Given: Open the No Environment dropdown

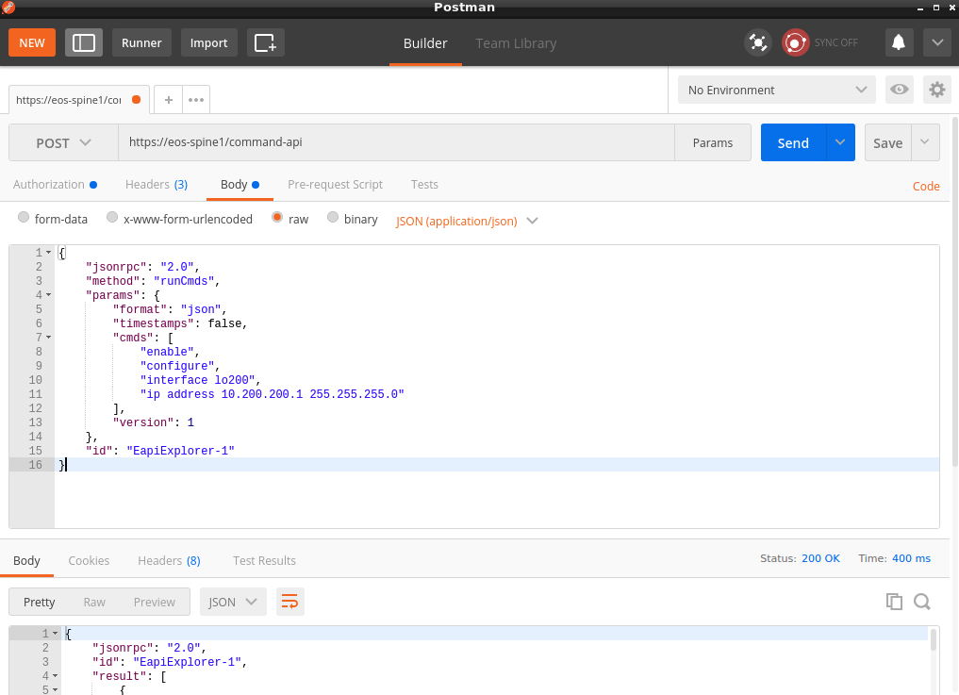Looking at the screenshot, I should tap(776, 89).
